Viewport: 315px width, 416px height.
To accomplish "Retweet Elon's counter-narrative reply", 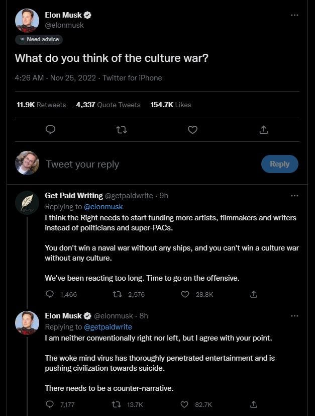I will [x=117, y=404].
